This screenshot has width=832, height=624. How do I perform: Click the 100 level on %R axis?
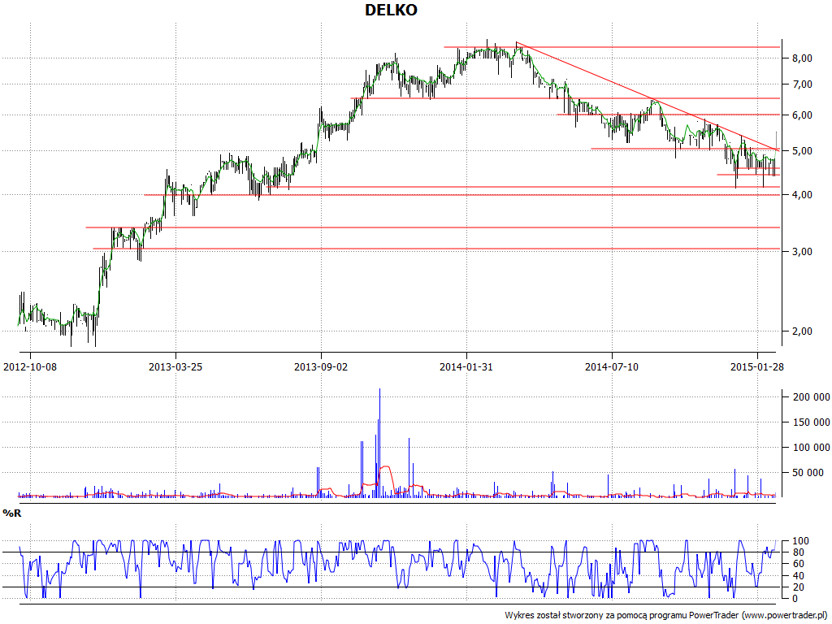[800, 541]
